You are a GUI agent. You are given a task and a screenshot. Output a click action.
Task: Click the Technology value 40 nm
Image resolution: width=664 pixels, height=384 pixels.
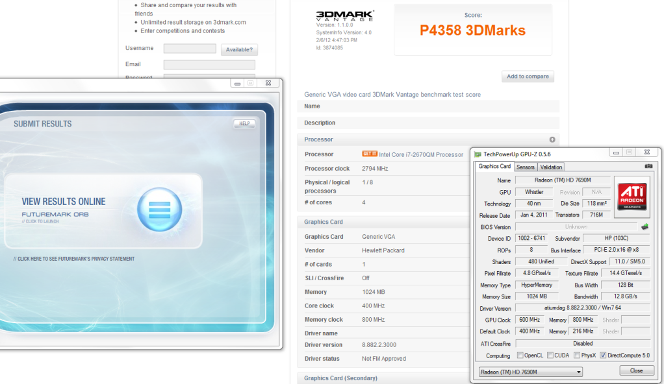(534, 204)
